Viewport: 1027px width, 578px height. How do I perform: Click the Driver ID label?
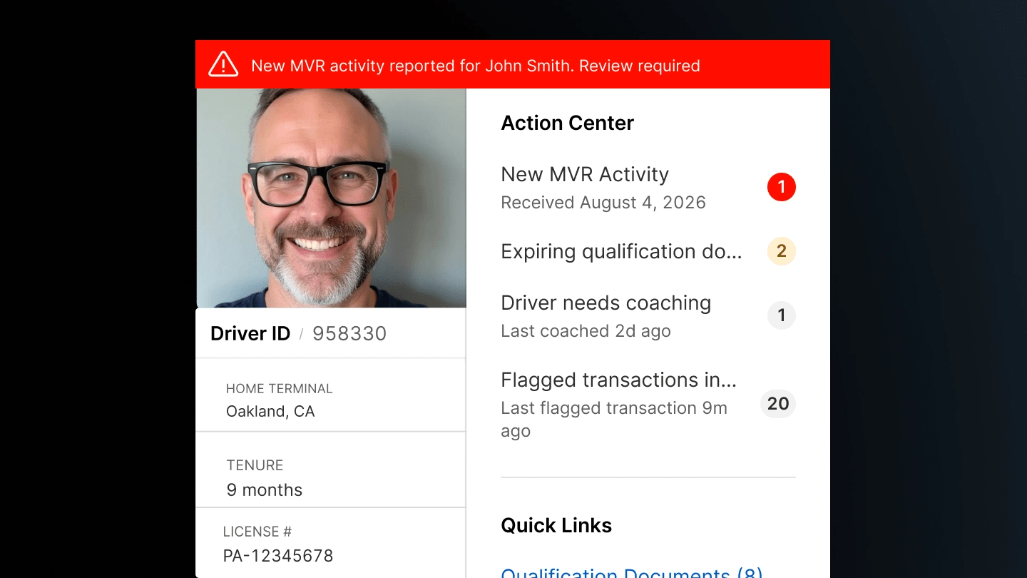coord(250,334)
